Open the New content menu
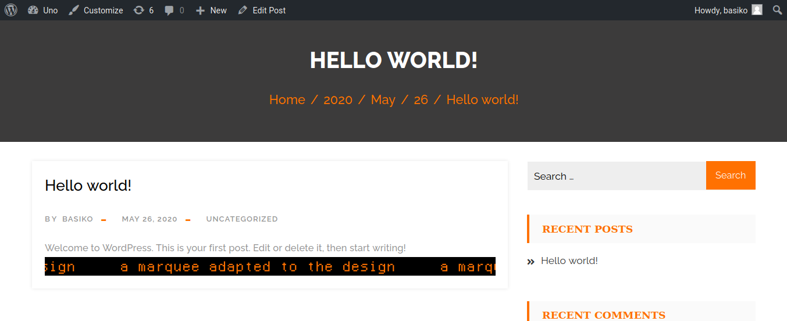 click(x=211, y=10)
